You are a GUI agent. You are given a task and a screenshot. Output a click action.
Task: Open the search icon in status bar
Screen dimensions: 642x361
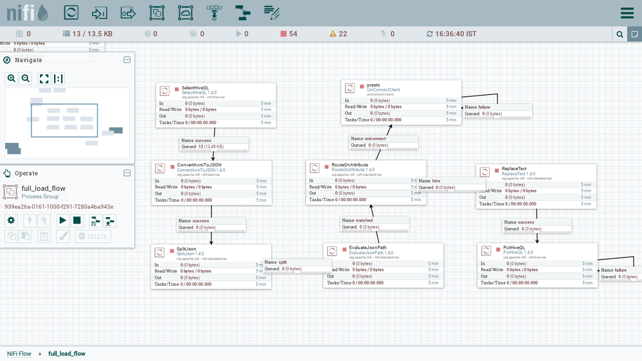(x=620, y=34)
